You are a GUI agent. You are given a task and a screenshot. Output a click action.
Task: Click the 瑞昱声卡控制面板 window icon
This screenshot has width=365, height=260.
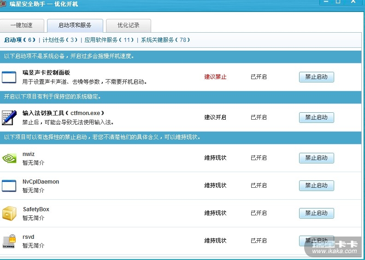9,77
